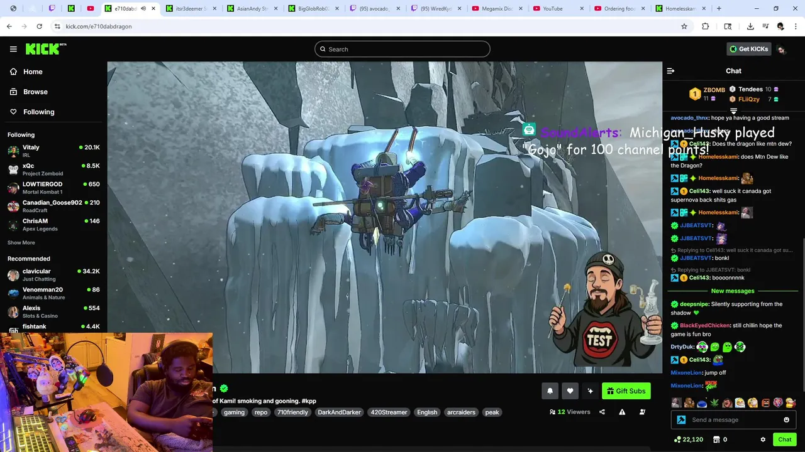This screenshot has width=805, height=452.
Task: Open Venomman20 recommended channel
Action: pyautogui.click(x=53, y=293)
